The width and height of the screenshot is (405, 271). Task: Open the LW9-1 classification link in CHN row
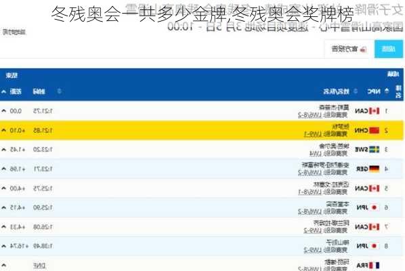pyautogui.click(x=313, y=134)
